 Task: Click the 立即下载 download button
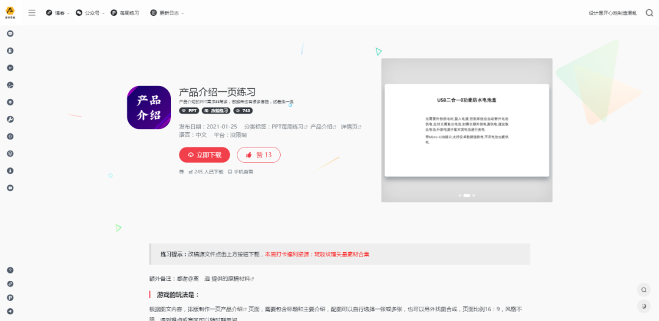204,155
